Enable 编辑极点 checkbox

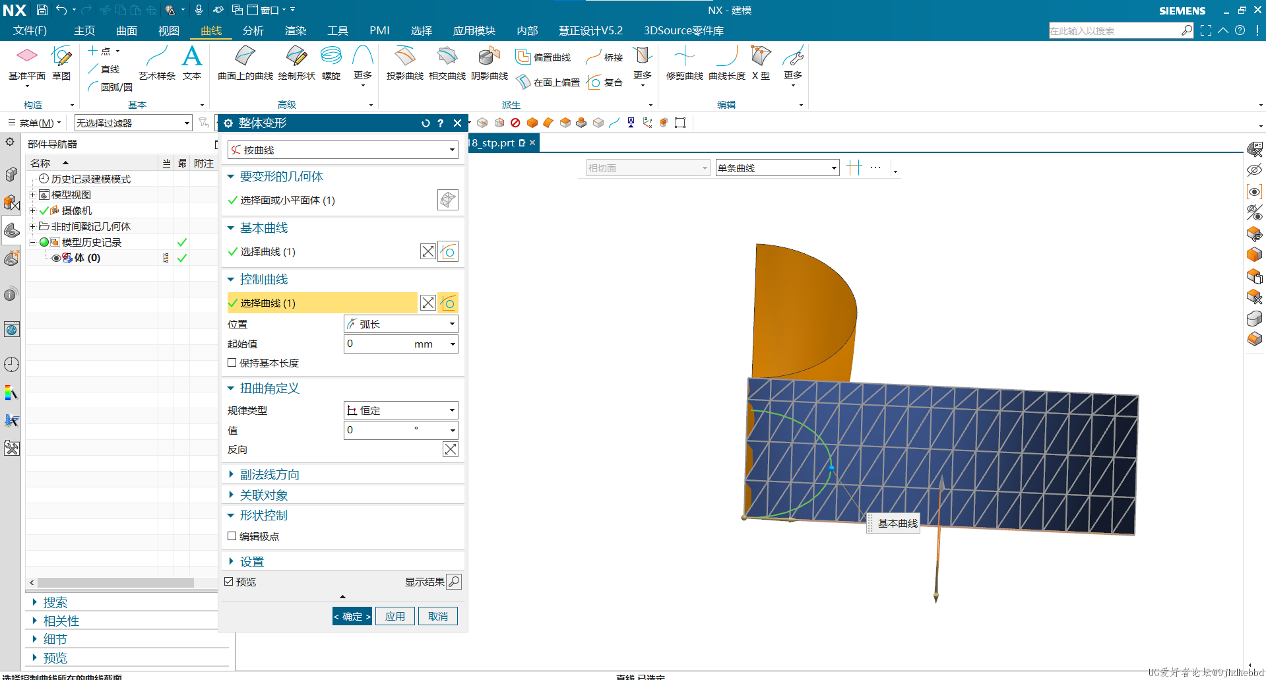(232, 536)
